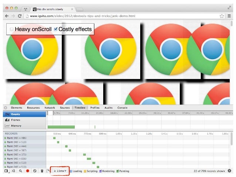Click the enter full screen arrows icon

[x=229, y=8]
